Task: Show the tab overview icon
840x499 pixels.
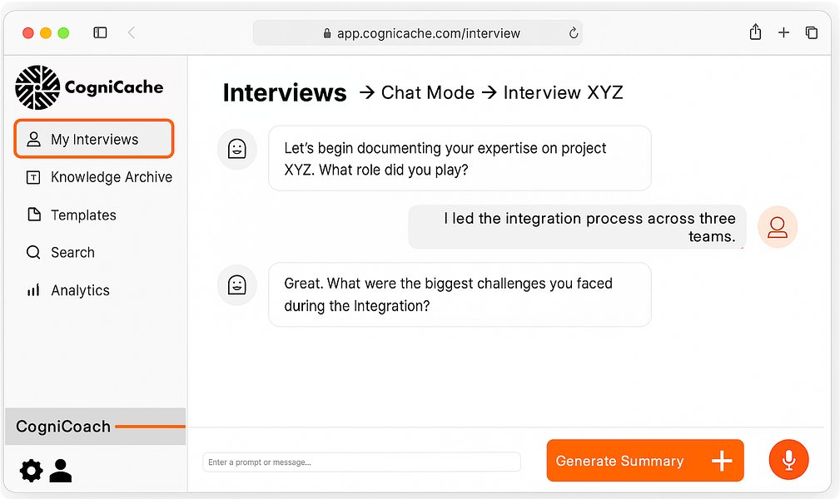Action: (x=811, y=32)
